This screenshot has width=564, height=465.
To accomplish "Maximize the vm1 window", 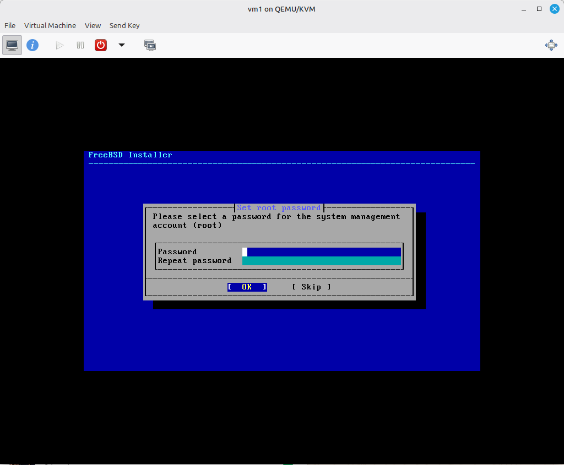I will [539, 9].
